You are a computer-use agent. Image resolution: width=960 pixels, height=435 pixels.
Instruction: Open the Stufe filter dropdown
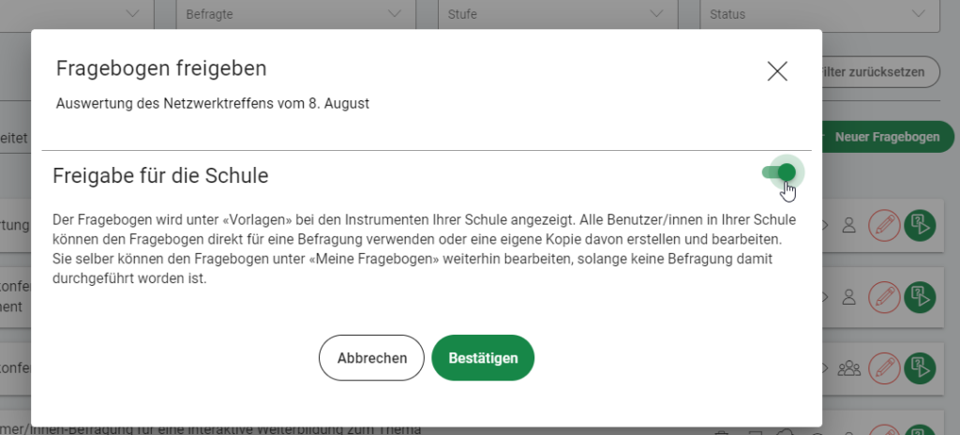558,13
